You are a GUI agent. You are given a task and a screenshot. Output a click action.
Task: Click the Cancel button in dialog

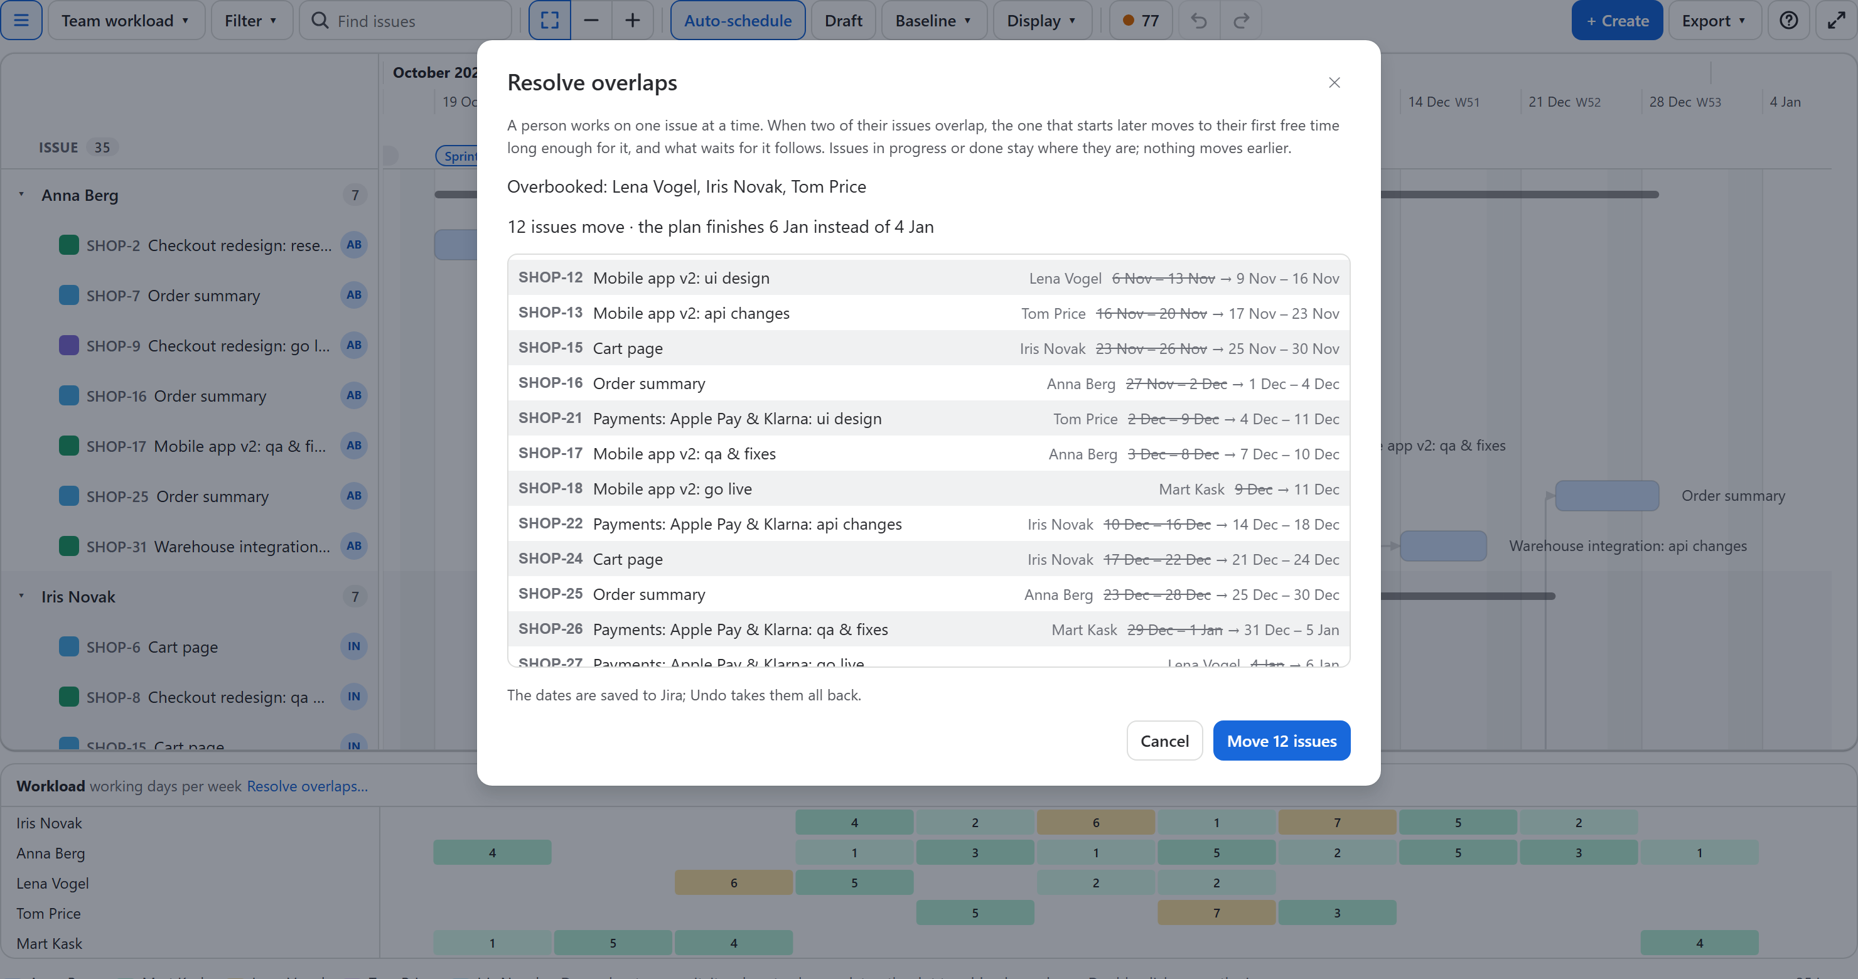[x=1164, y=741]
